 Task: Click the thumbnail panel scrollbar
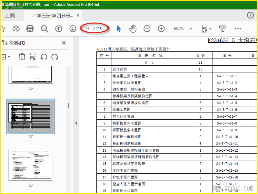pyautogui.click(x=68, y=106)
